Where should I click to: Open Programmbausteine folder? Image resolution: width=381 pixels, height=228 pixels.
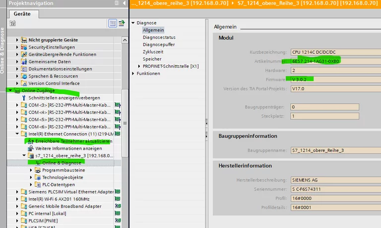(63, 170)
